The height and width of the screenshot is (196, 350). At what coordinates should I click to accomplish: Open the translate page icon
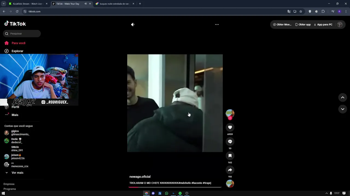coord(289,11)
